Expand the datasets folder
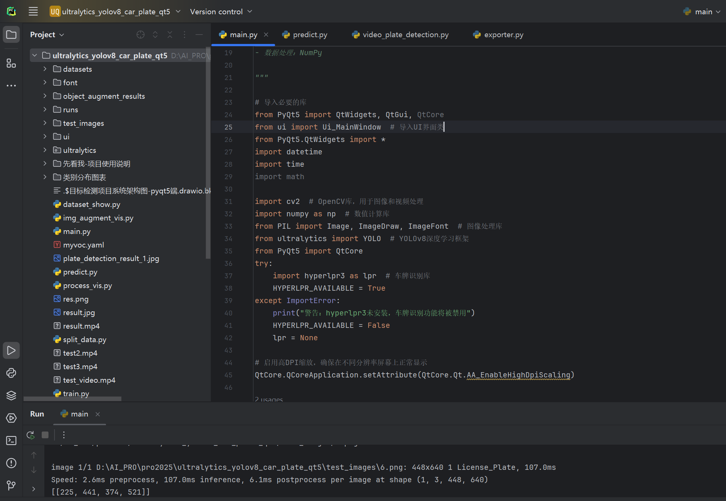This screenshot has height=501, width=726. tap(45, 69)
